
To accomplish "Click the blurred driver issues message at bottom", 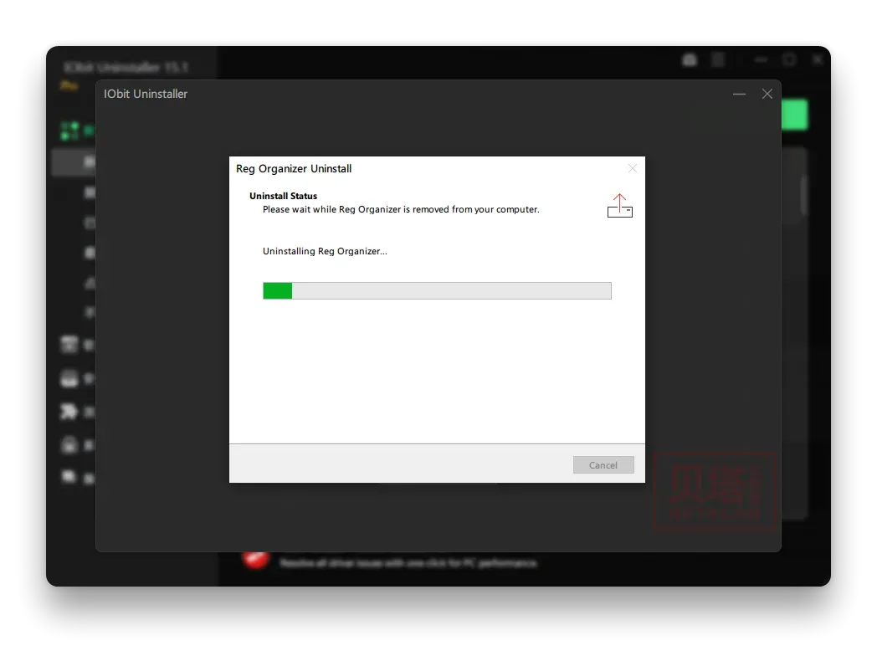I will pos(408,563).
